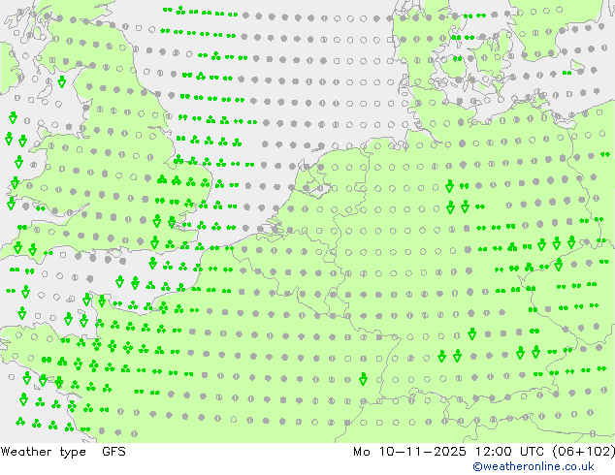Click the 'Weather type' caption text
Image resolution: width=615 pixels, height=475 pixels.
[43, 452]
